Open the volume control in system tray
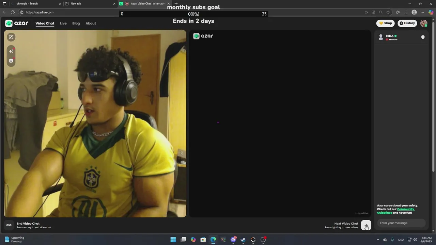Viewport: 436px width, 245px height. tap(415, 240)
